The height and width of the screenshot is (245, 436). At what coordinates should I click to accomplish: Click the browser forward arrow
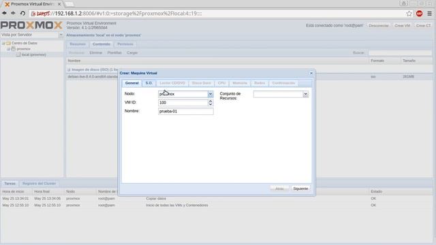pos(13,14)
